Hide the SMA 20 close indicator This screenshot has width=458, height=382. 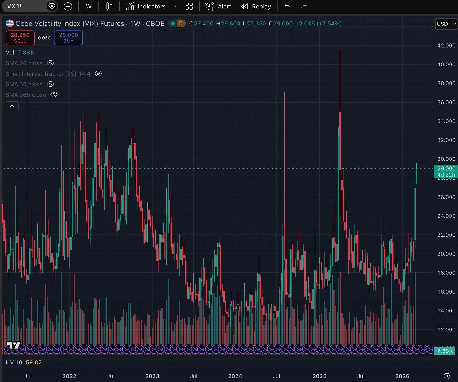coord(50,63)
